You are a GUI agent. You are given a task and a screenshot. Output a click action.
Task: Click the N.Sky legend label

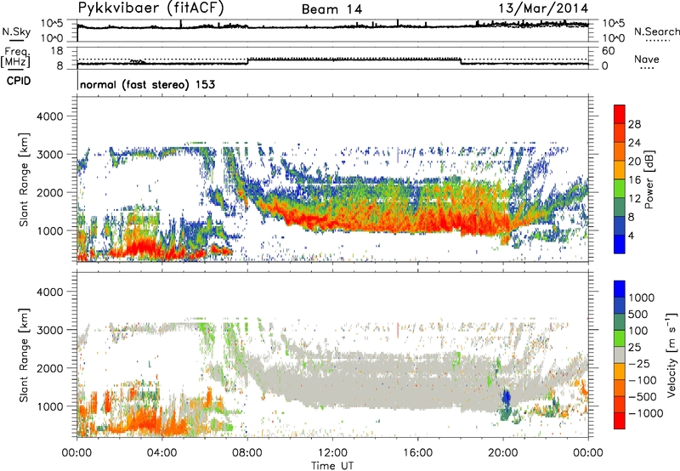point(16,31)
